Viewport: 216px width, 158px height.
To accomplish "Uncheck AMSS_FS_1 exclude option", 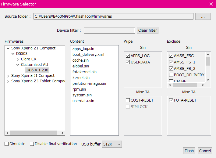I will [171, 62].
